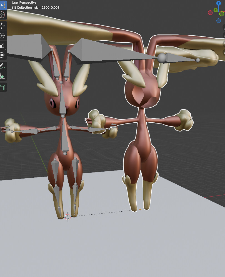Choose the 3D Cursor tool
This screenshot has width=225, height=277.
[2, 15]
